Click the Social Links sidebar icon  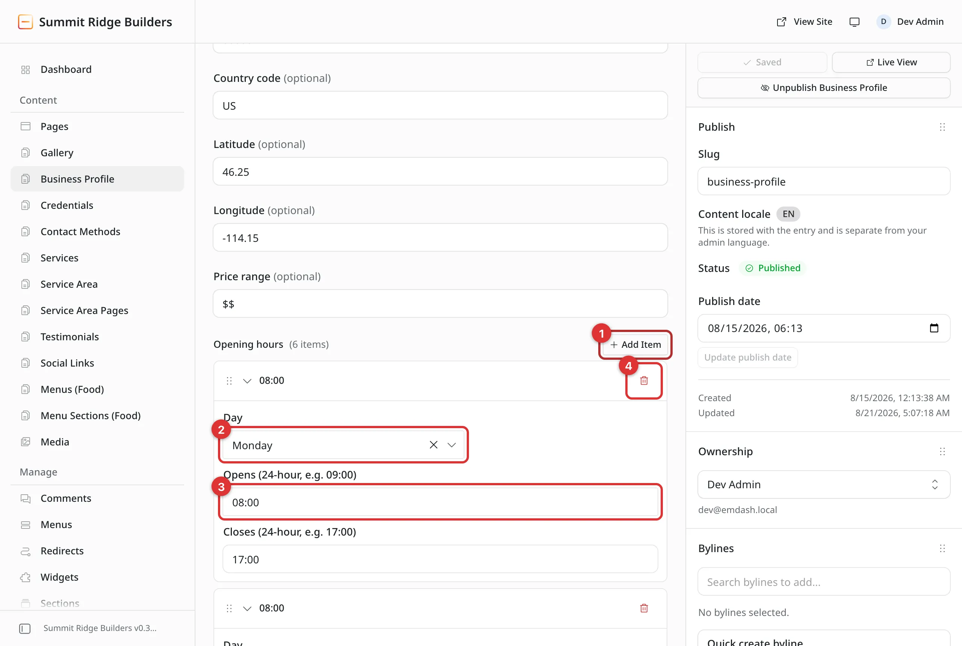pyautogui.click(x=26, y=363)
